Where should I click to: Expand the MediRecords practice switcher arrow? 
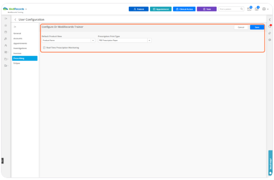pos(26,9)
